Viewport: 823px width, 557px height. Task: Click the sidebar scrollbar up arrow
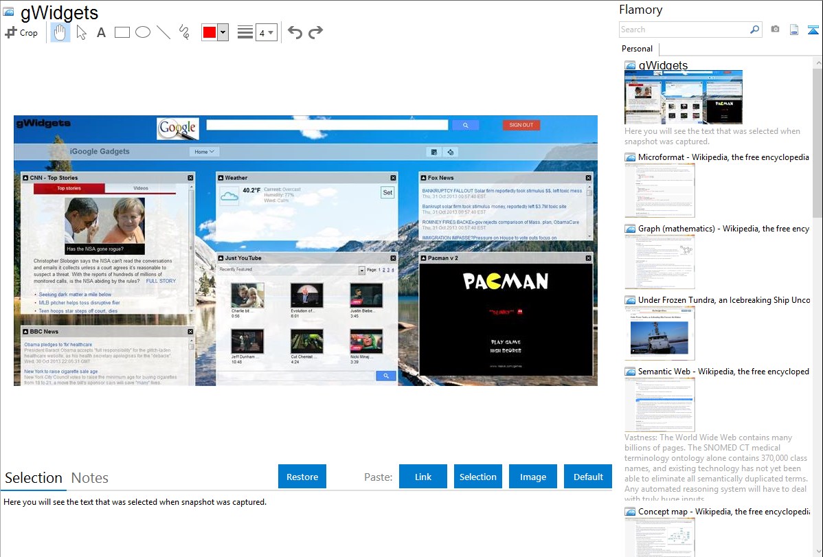[x=818, y=62]
